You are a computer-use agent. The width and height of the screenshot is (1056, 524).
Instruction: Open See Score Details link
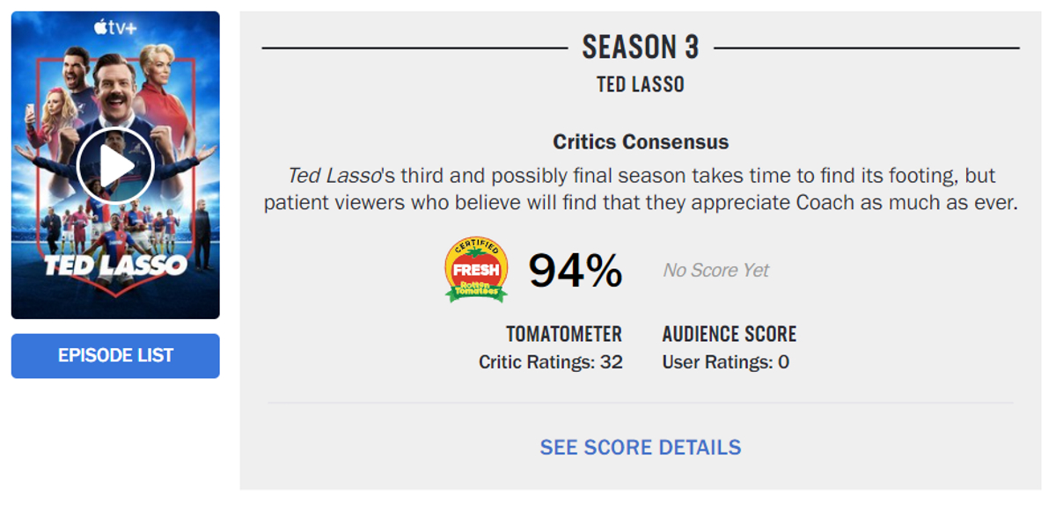[x=640, y=448]
